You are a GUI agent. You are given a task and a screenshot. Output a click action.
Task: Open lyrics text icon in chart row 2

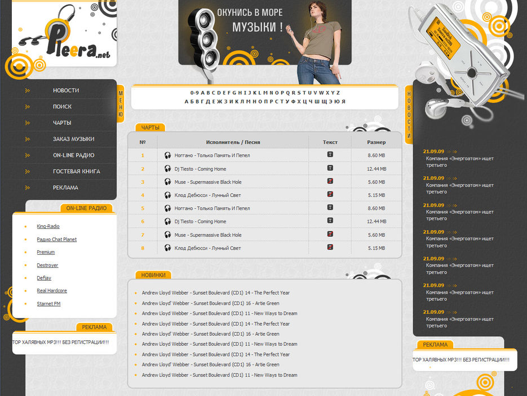(x=330, y=168)
